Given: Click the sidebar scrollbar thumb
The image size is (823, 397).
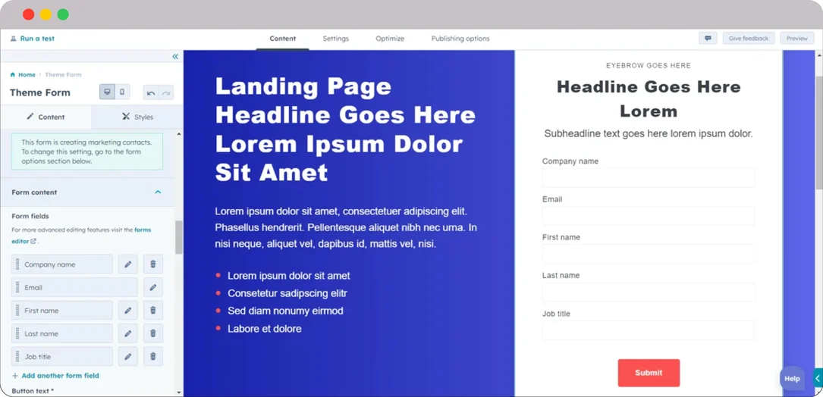Looking at the screenshot, I should [x=179, y=237].
